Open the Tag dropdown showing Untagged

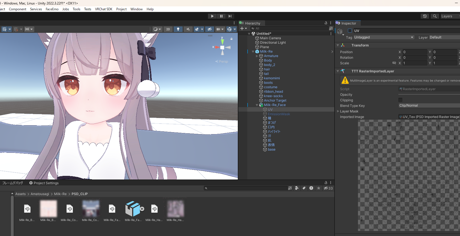[384, 37]
